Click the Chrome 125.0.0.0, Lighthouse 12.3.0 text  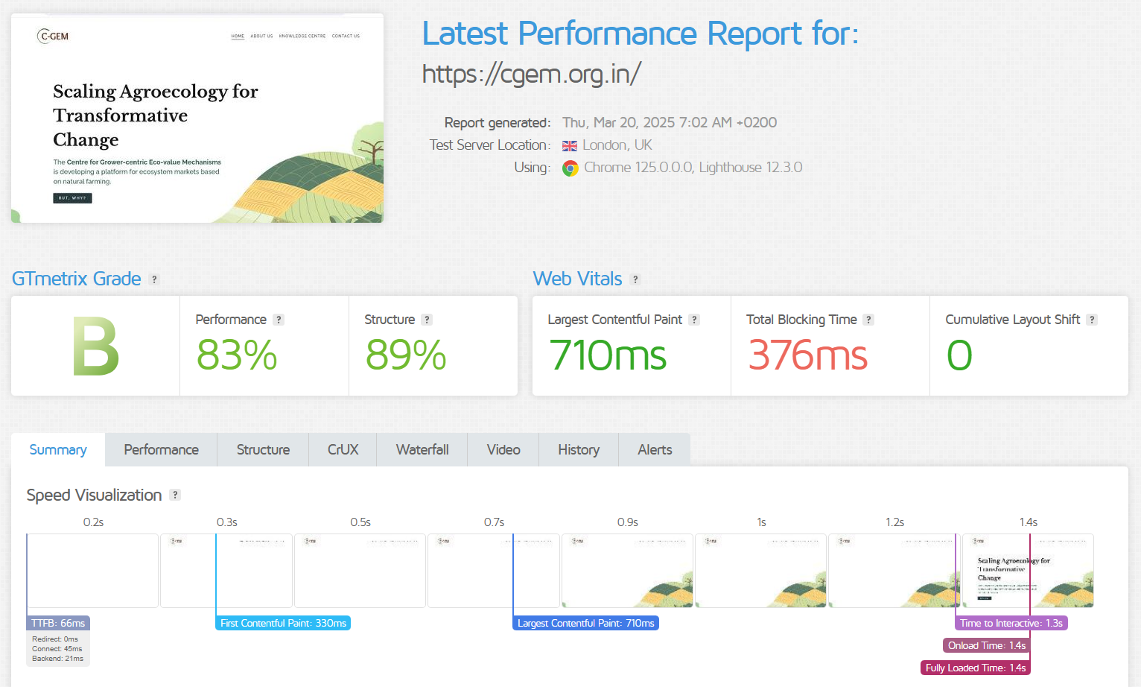tap(693, 168)
